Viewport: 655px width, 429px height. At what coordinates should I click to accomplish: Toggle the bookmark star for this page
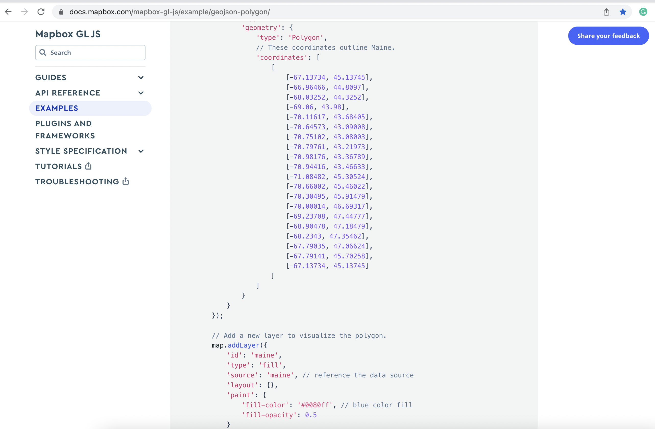tap(623, 12)
